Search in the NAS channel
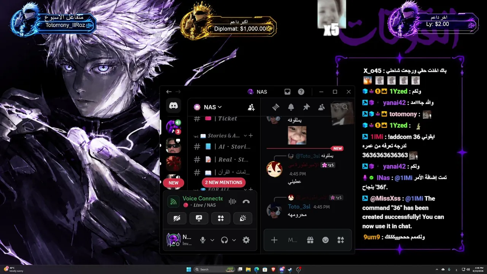 coord(341,107)
